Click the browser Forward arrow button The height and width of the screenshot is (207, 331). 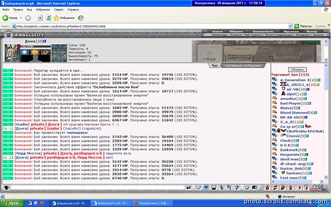(28, 18)
